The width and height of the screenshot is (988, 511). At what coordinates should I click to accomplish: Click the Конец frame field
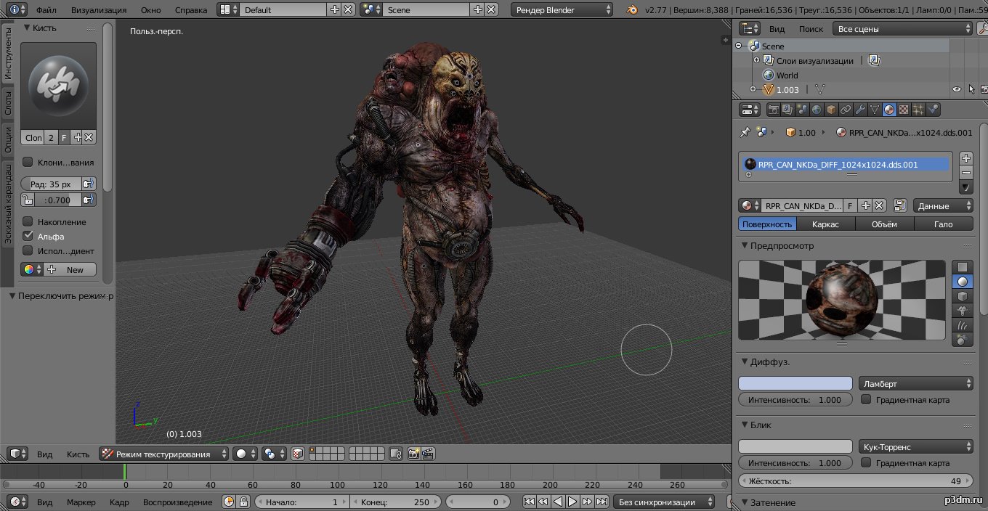coord(395,502)
